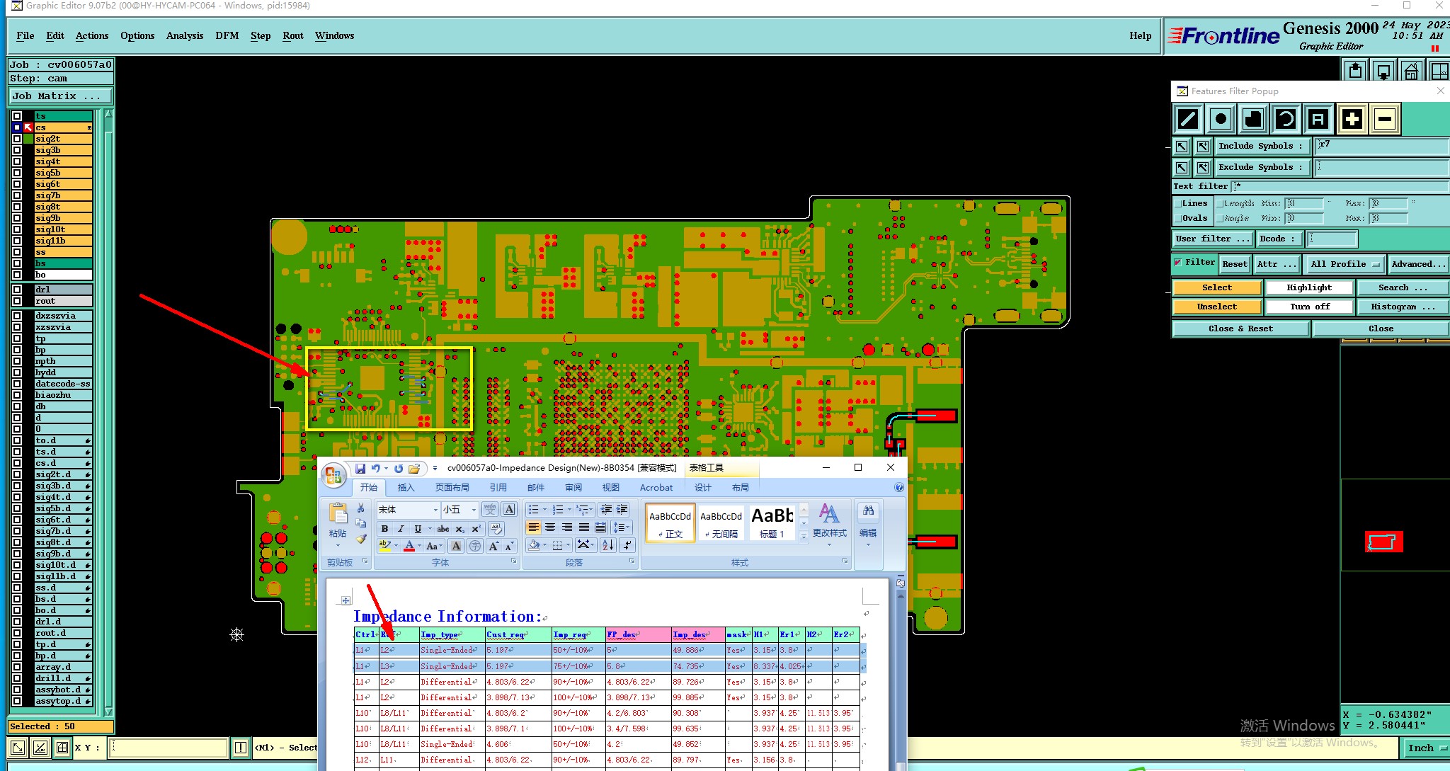Click the pad (circle) feature filter icon
The image size is (1450, 771).
[x=1221, y=119]
